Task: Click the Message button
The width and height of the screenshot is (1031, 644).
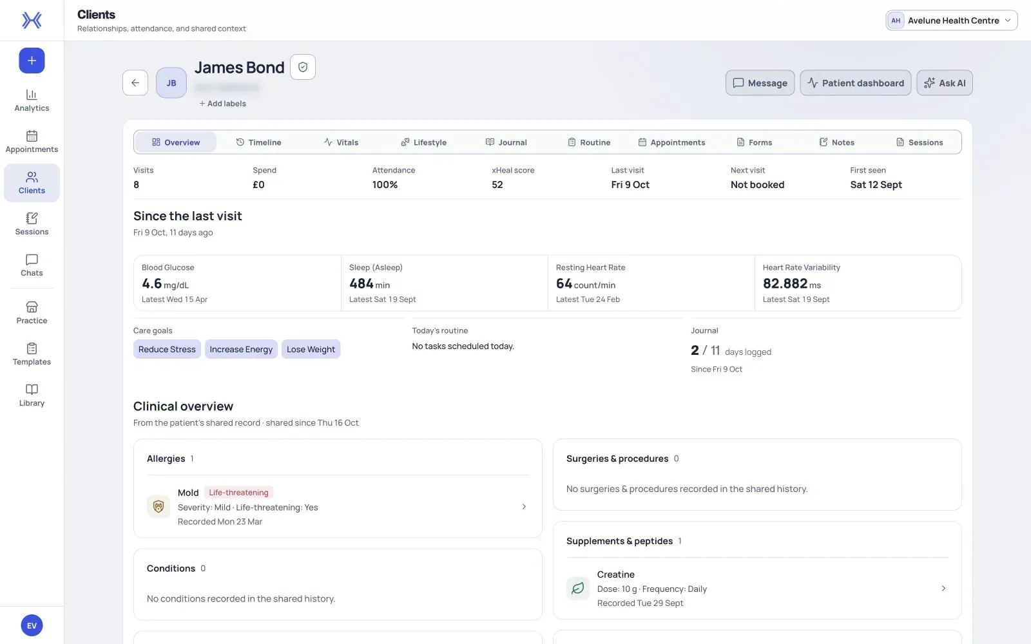Action: pyautogui.click(x=760, y=83)
